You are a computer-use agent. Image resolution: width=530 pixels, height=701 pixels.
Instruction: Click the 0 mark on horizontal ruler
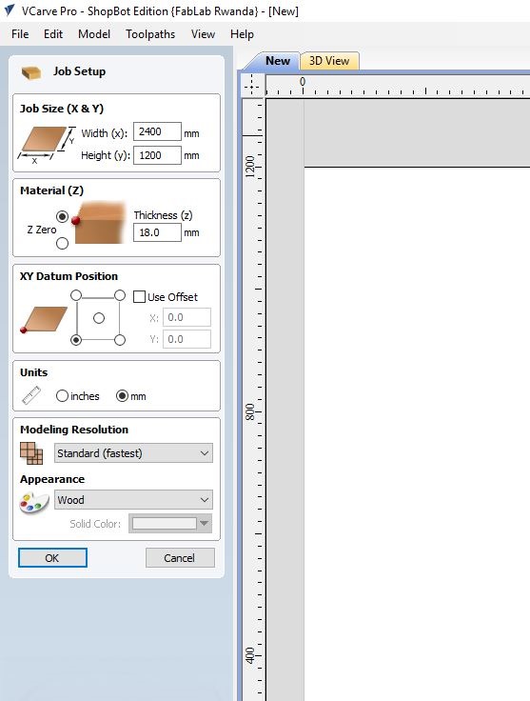pos(303,82)
